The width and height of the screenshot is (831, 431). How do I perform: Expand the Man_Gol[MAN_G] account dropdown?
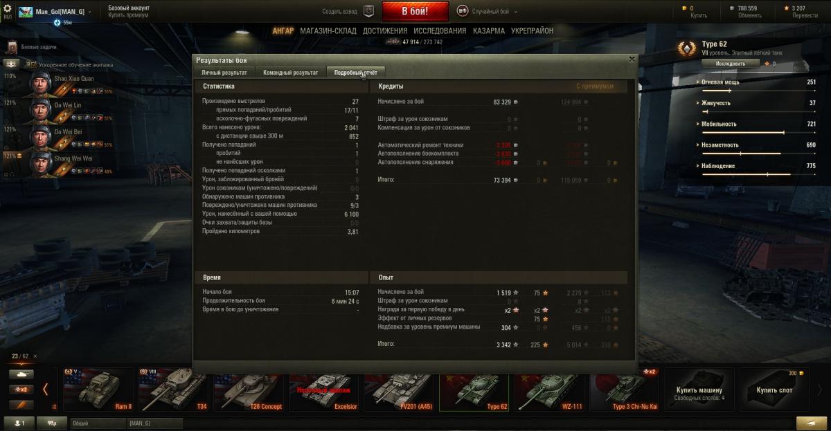55,12
